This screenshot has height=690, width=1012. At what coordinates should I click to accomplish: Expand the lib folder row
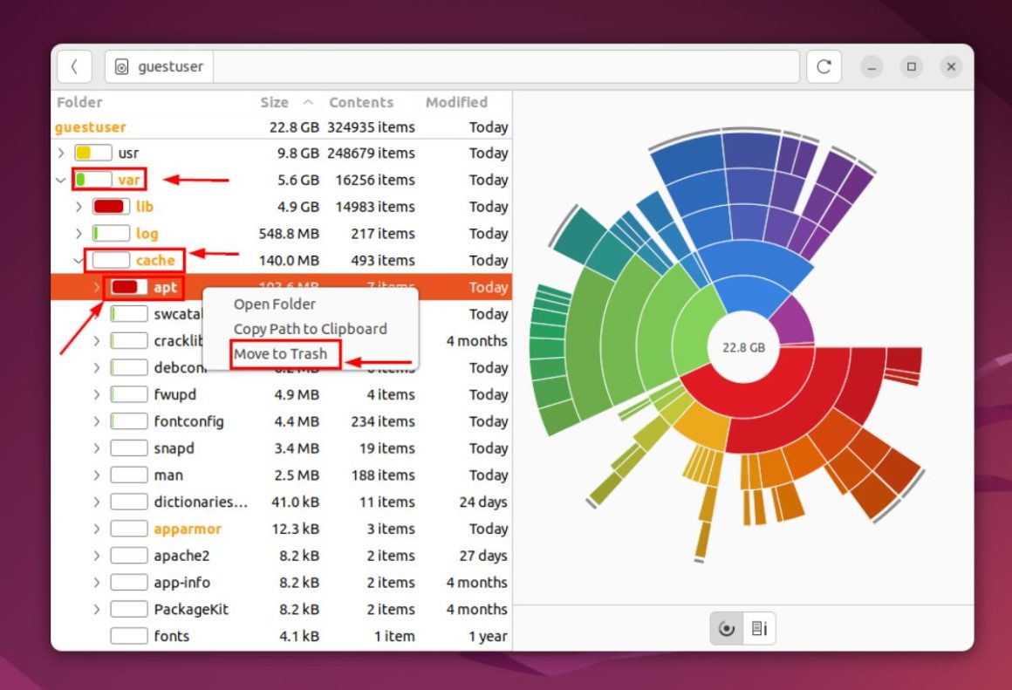point(79,207)
